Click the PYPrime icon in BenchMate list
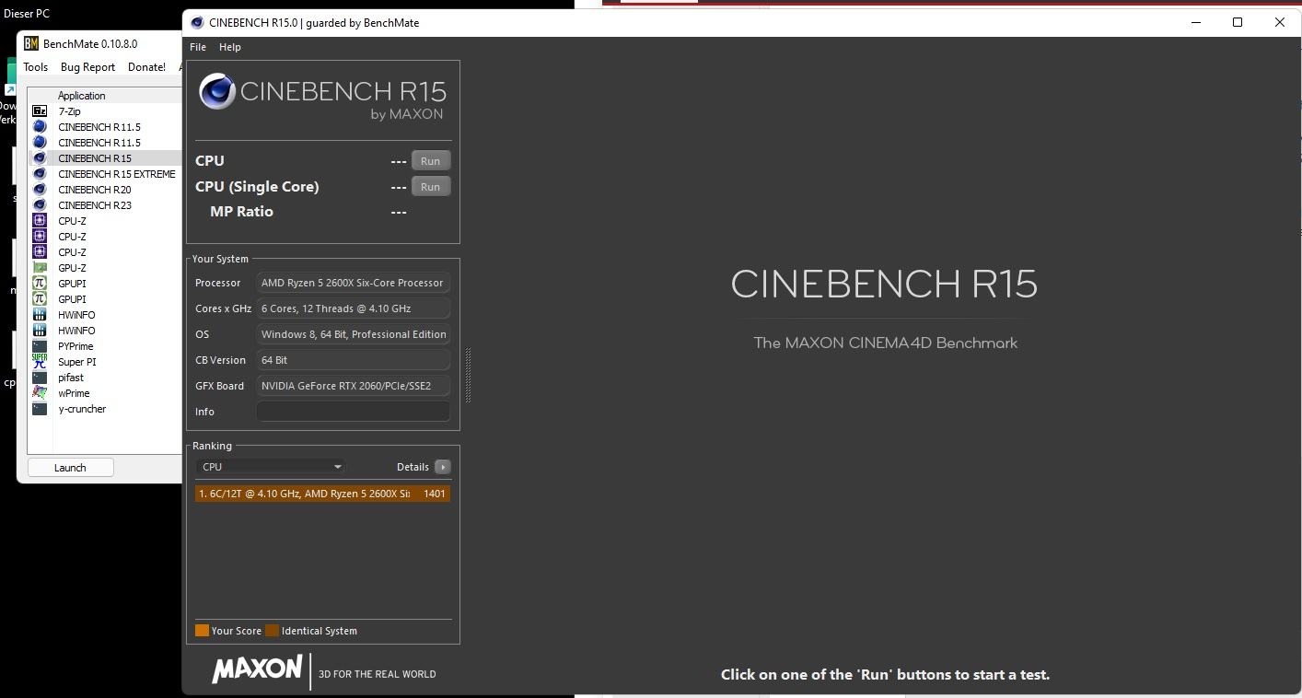This screenshot has height=698, width=1302. (40, 346)
